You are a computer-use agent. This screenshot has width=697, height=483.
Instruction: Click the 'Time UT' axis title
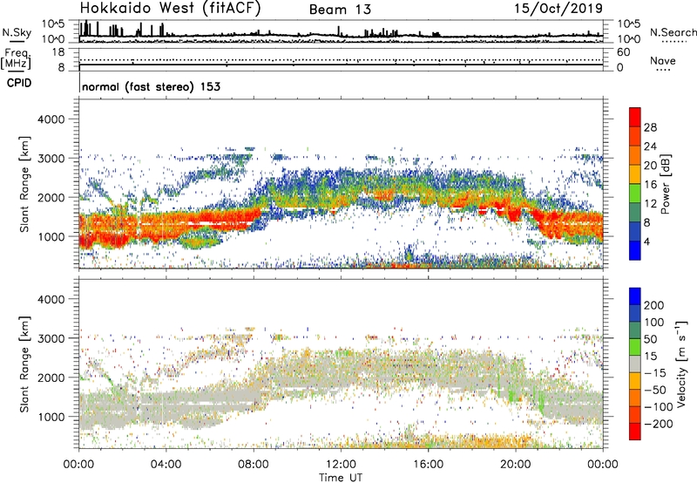tap(341, 478)
